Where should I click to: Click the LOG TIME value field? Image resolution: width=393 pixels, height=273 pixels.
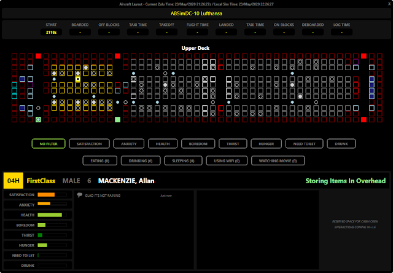click(x=341, y=33)
